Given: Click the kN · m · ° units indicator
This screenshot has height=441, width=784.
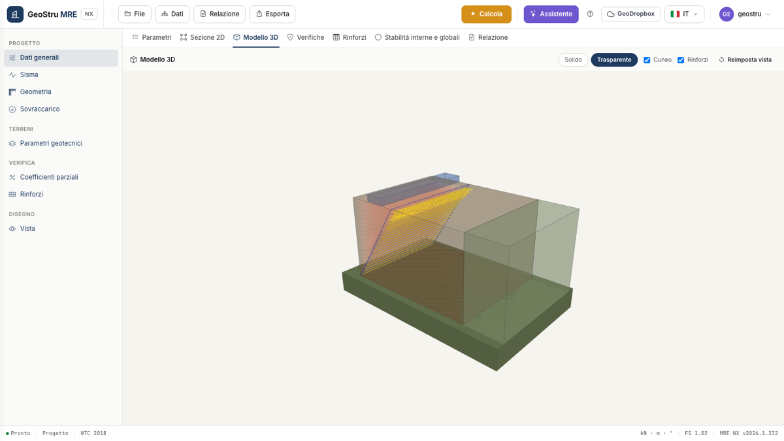Looking at the screenshot, I should 657,433.
